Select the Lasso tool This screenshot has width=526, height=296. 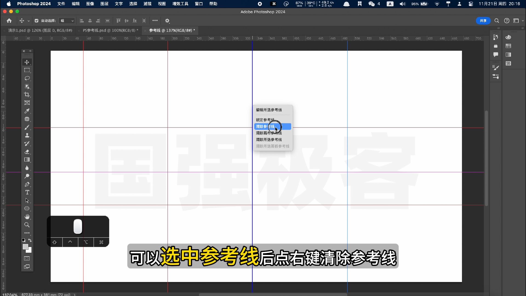[x=27, y=78]
